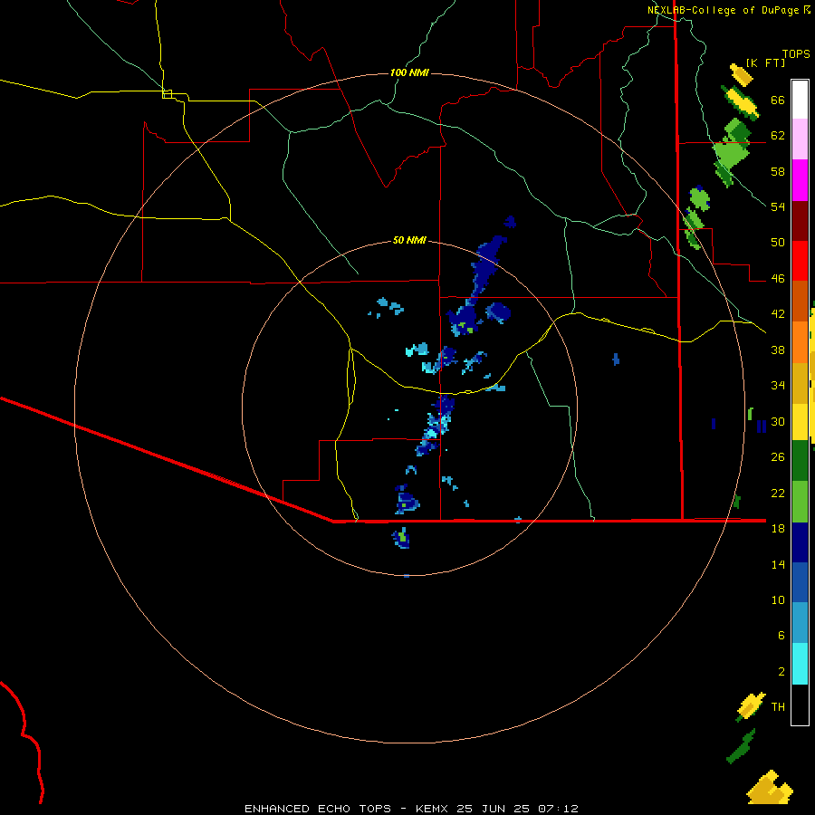
Task: Click the '2' legend scale value
Action: tap(781, 672)
